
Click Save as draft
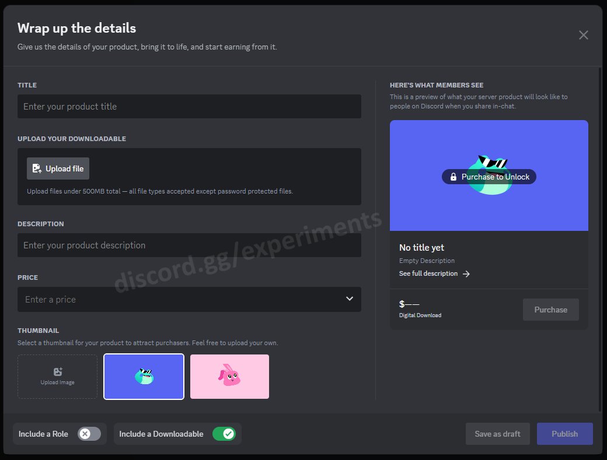[x=497, y=434]
